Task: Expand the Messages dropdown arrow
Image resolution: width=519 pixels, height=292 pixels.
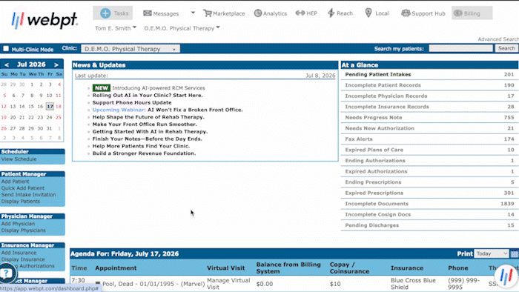Action: click(x=193, y=13)
